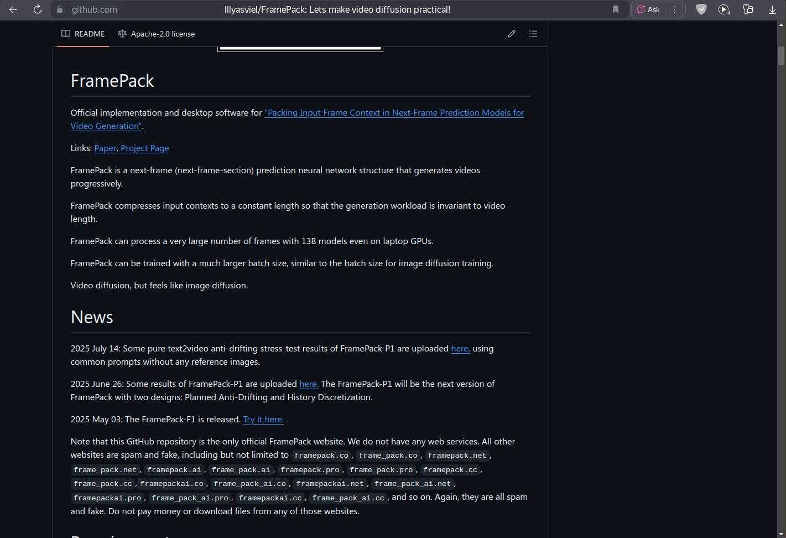Open the Paper link
This screenshot has height=538, width=786.
(x=105, y=148)
